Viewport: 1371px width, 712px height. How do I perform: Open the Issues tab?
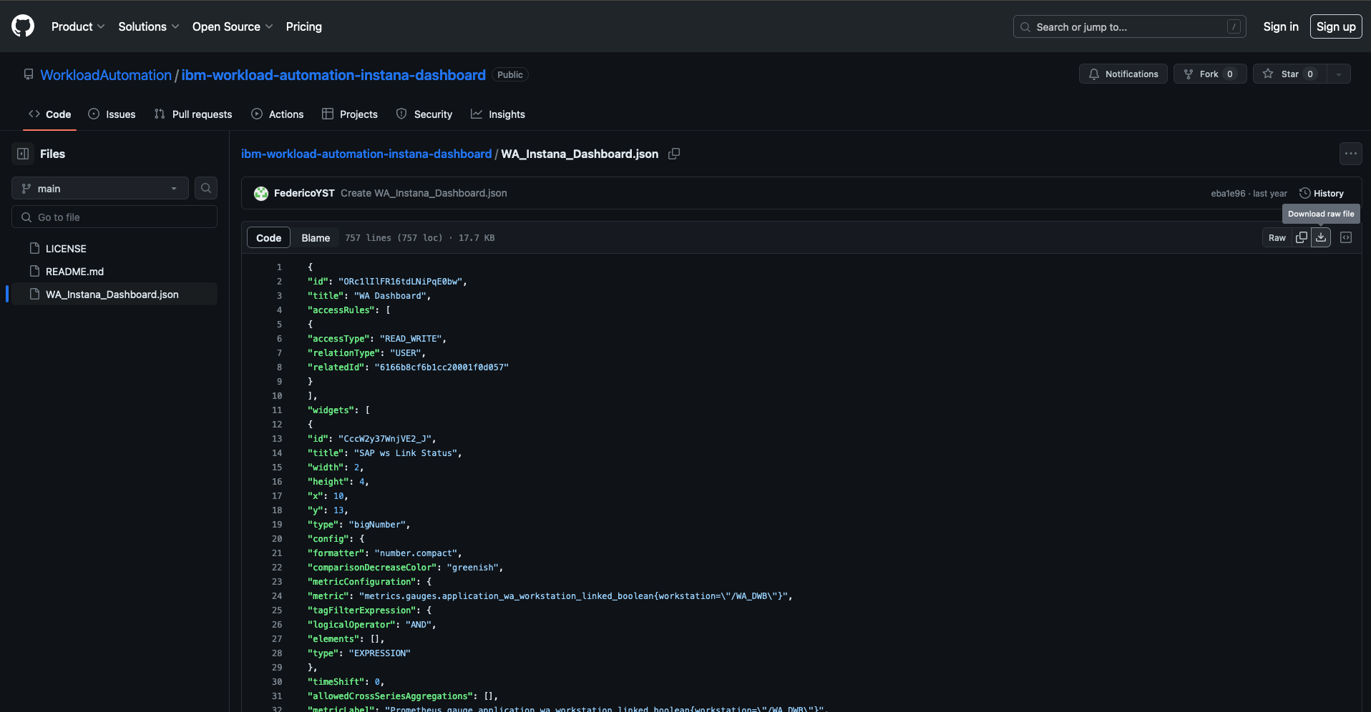pos(112,114)
